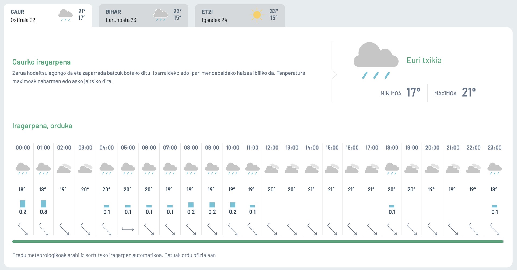Click the large Euri txikia rain cloud icon
This screenshot has width=517, height=270.
[376, 61]
